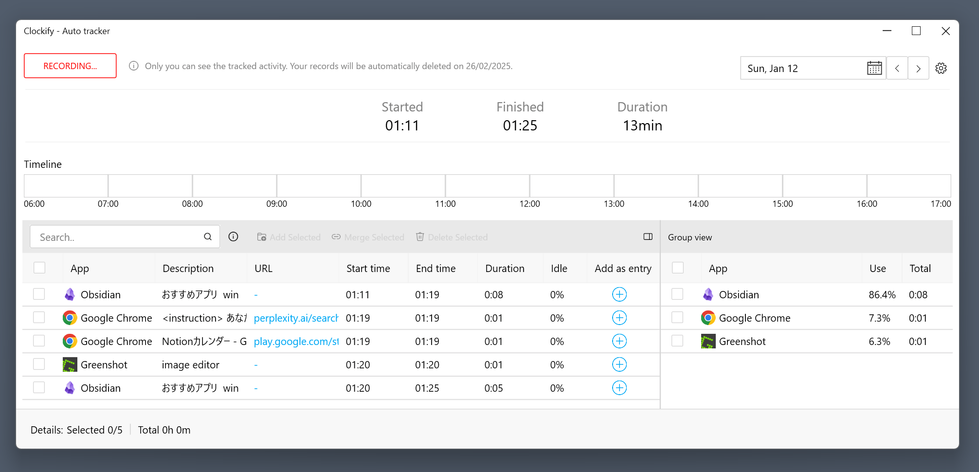This screenshot has width=979, height=472.
Task: Add first Obsidian 01:11 row as entry
Action: (x=619, y=294)
